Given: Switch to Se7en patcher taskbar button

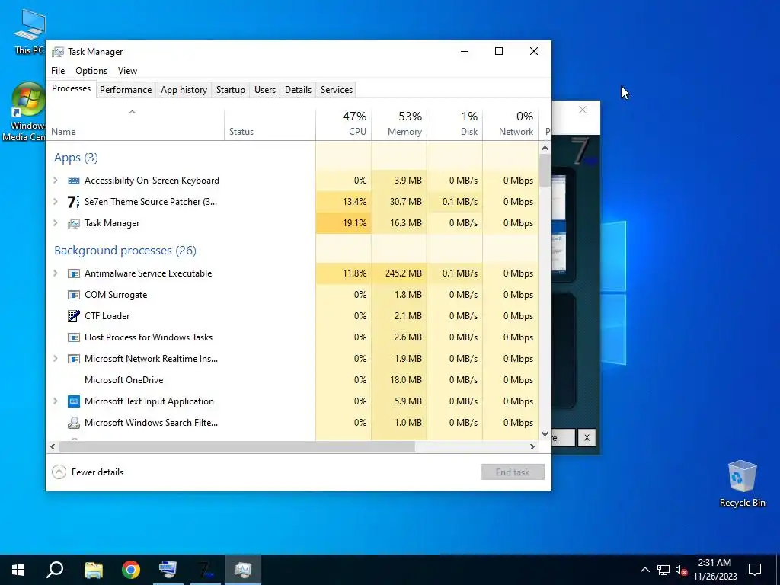Looking at the screenshot, I should pos(206,570).
